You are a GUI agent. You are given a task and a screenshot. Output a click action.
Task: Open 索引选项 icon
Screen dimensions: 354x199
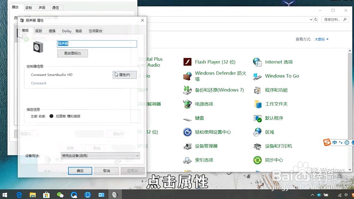click(187, 160)
